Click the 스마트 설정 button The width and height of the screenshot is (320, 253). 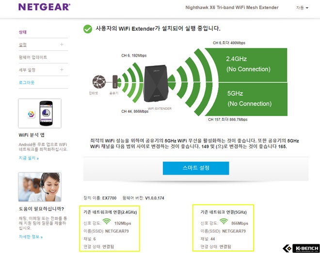[x=196, y=168]
